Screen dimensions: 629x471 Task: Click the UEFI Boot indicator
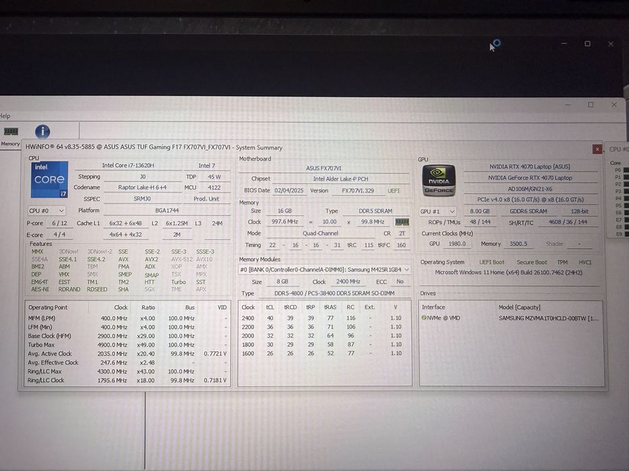(x=492, y=262)
